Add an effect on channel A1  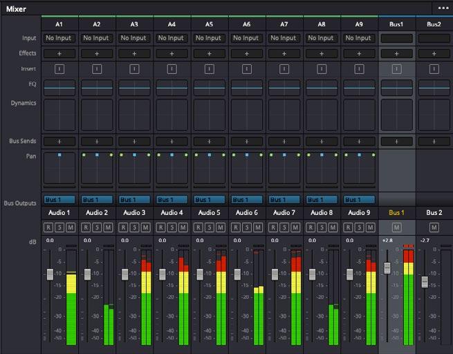(x=59, y=53)
